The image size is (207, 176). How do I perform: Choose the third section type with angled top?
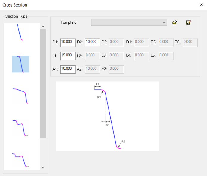coord(20,96)
